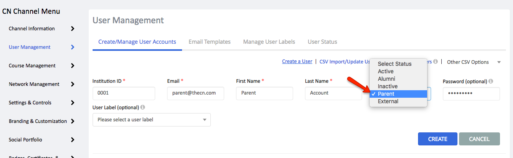Open Network Management menu item
The image size is (513, 158).
tap(34, 84)
